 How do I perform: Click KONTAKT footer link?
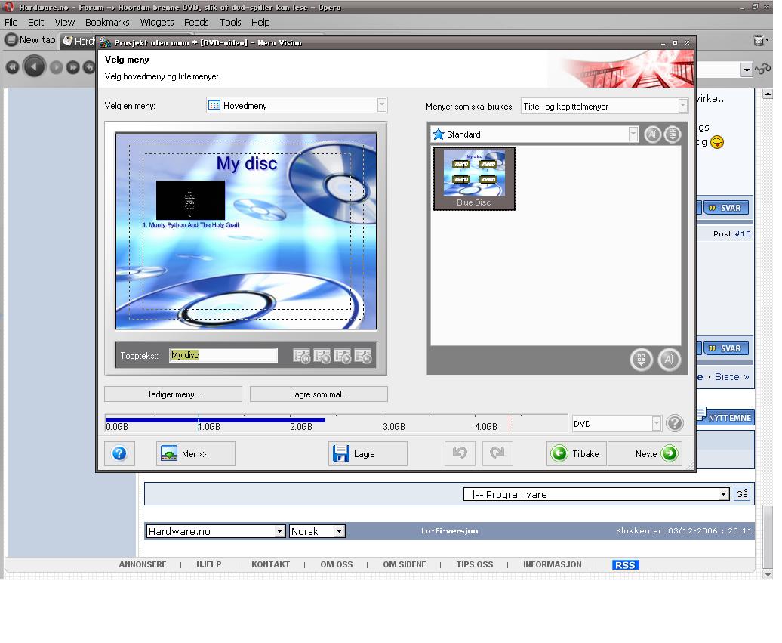pos(270,564)
